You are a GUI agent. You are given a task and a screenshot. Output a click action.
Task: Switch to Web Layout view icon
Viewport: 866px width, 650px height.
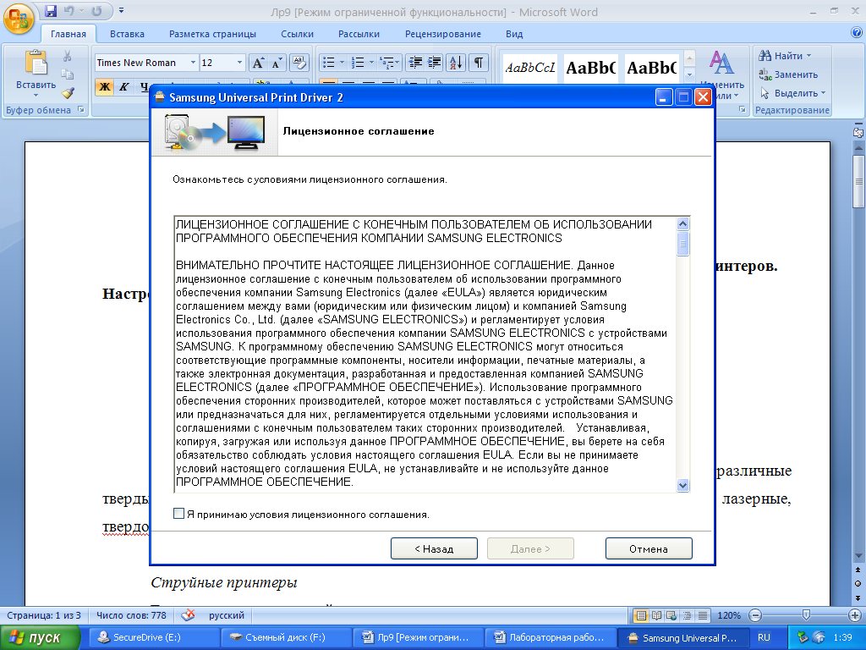click(x=671, y=615)
